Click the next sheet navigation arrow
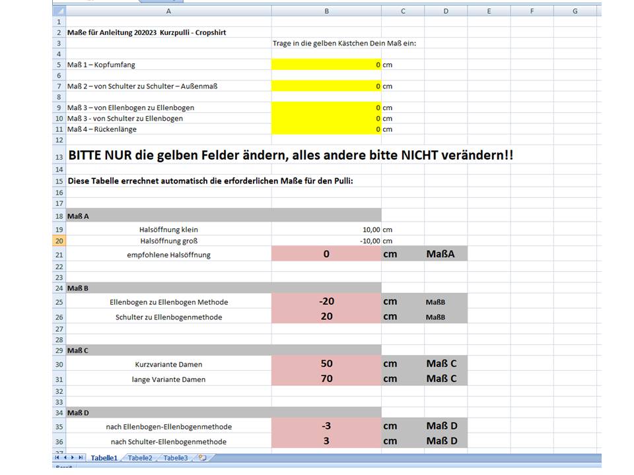This screenshot has width=634, height=475. (x=73, y=458)
